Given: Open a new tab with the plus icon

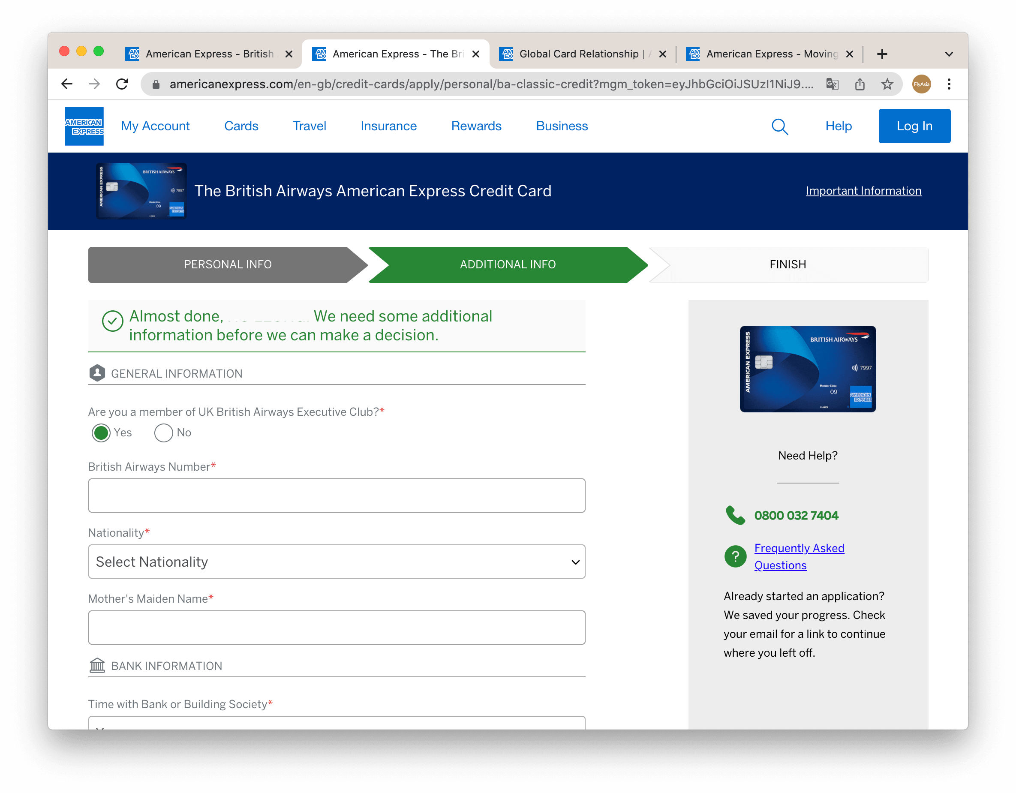Looking at the screenshot, I should [882, 54].
